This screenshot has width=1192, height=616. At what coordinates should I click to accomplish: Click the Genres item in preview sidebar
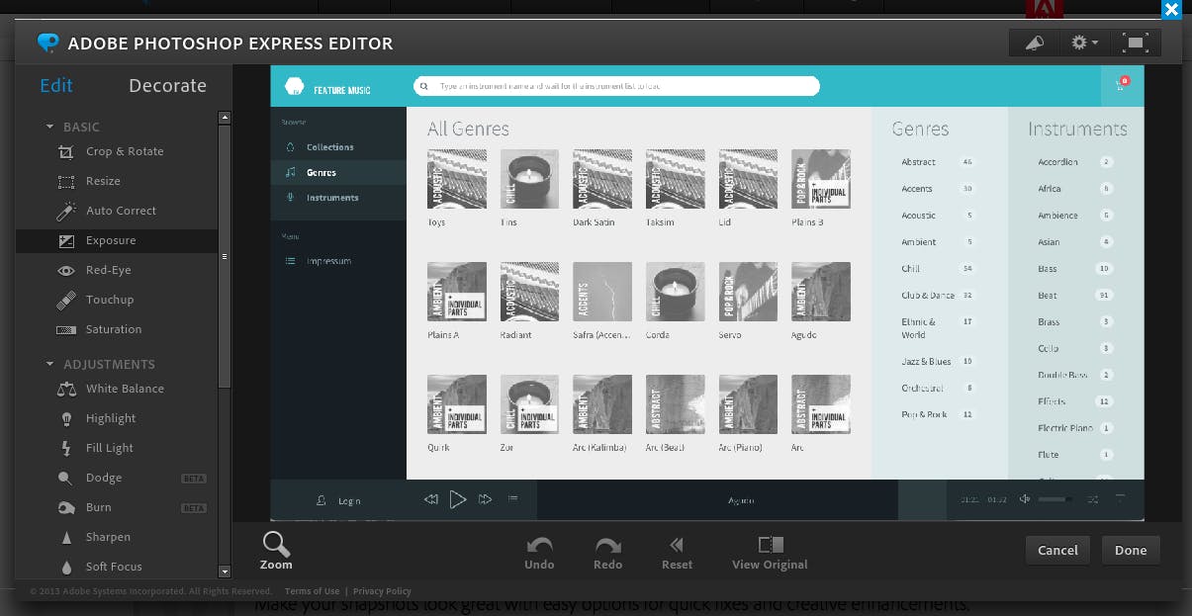pos(338,172)
